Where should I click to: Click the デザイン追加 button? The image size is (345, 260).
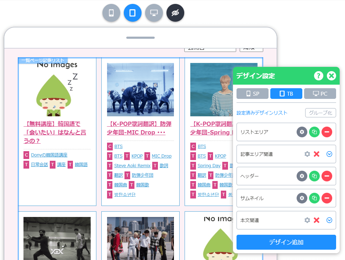point(286,242)
